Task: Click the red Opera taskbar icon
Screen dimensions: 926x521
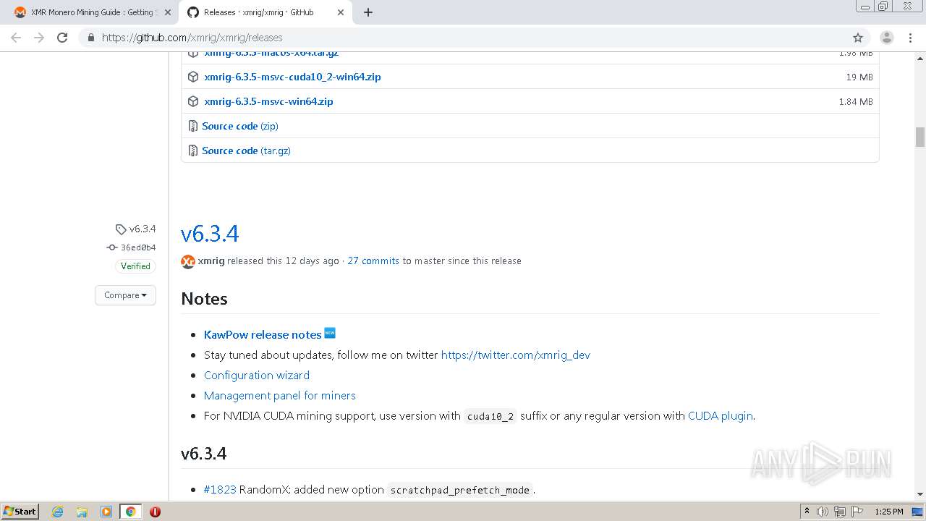Action: point(155,512)
